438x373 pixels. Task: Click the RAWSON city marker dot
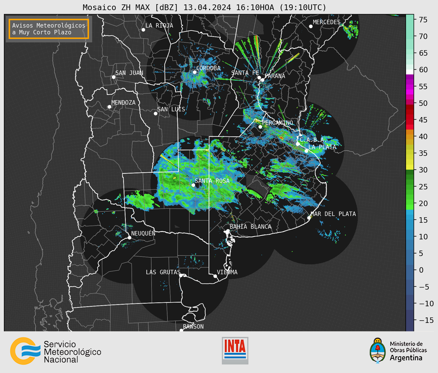[181, 330]
